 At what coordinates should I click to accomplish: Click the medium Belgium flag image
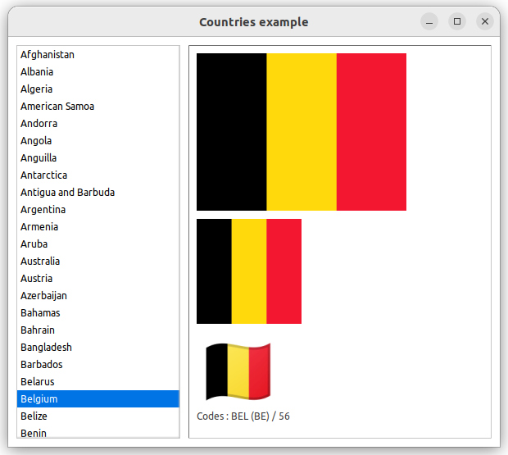249,271
